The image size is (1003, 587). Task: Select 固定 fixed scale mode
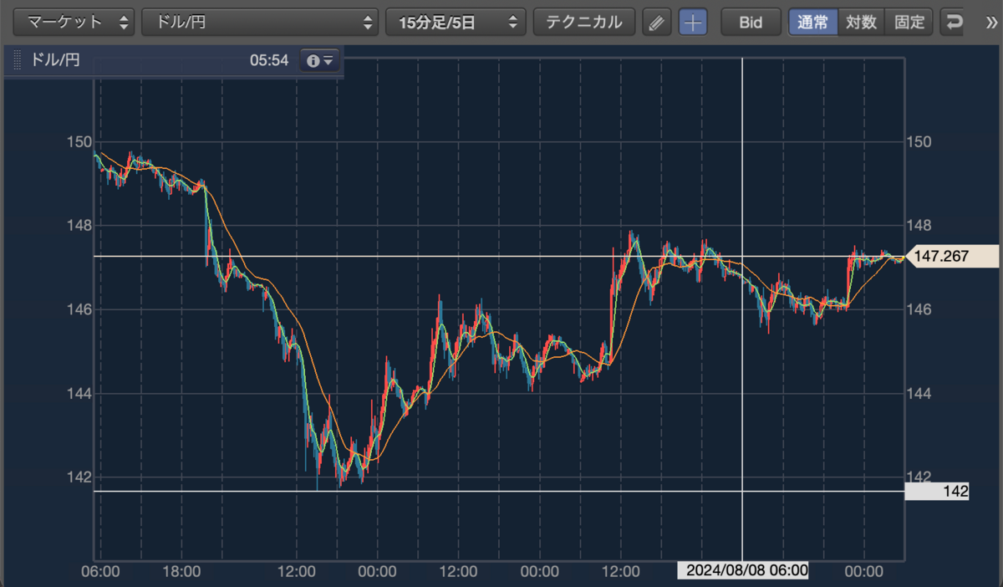pos(909,23)
